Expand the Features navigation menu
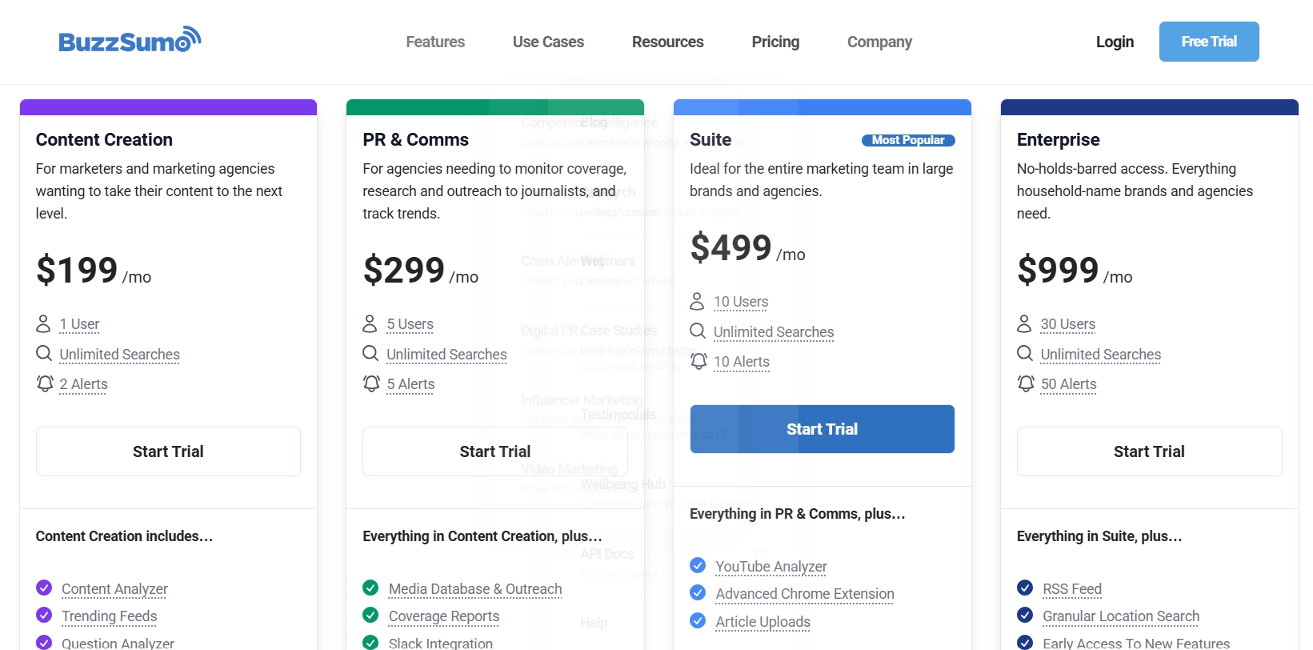Image resolution: width=1313 pixels, height=650 pixels. [x=435, y=42]
